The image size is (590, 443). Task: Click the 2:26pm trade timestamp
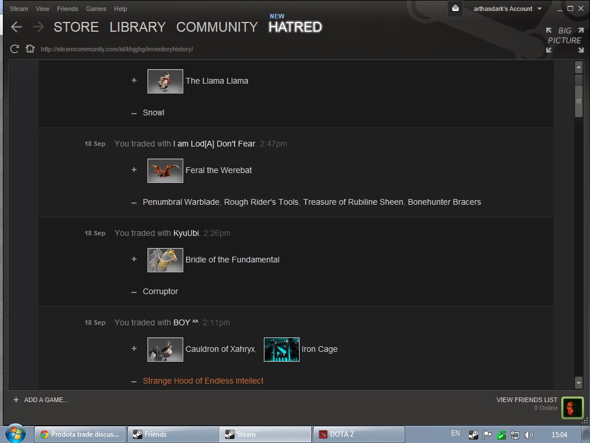[x=217, y=233]
